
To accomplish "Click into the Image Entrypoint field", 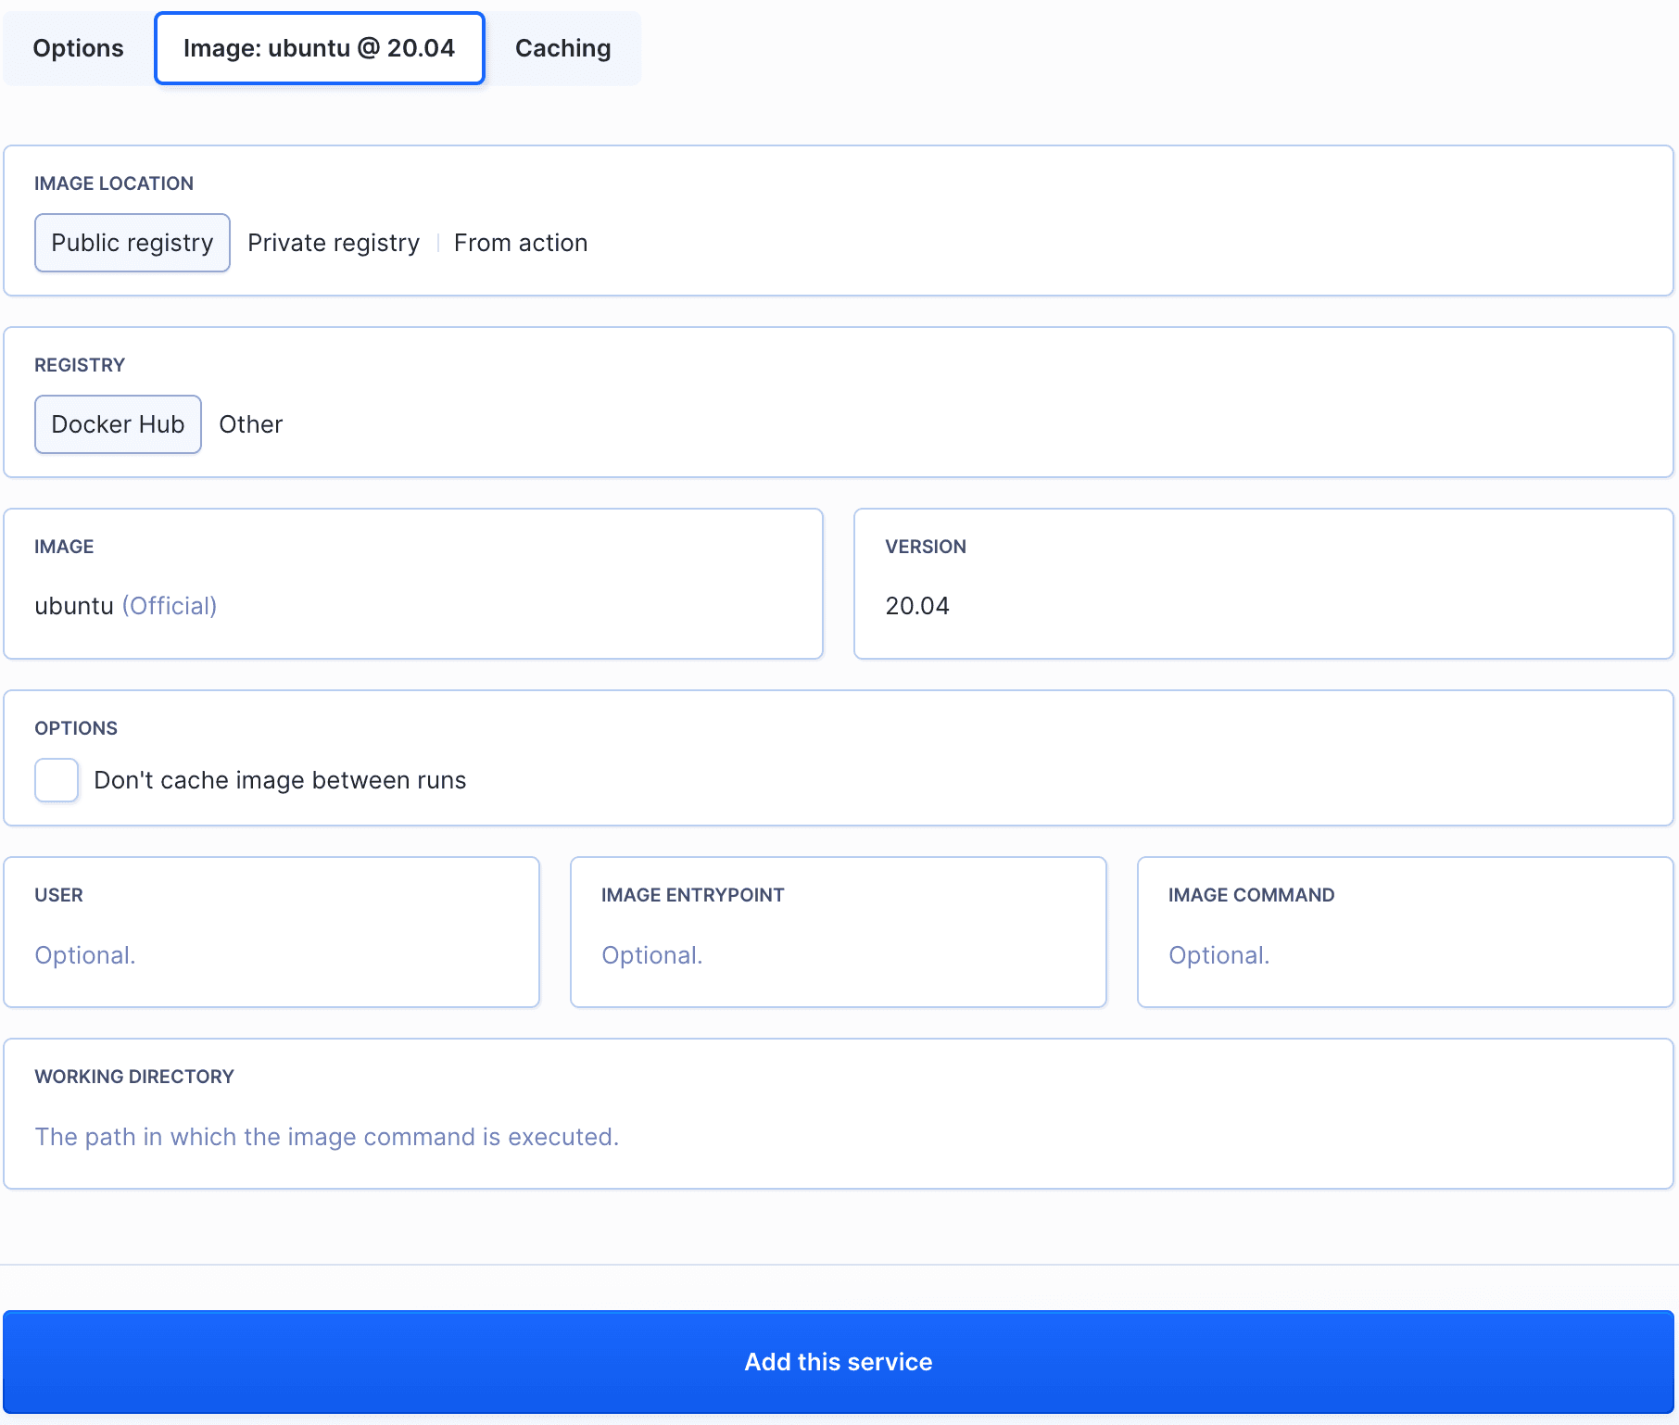I will click(x=838, y=955).
